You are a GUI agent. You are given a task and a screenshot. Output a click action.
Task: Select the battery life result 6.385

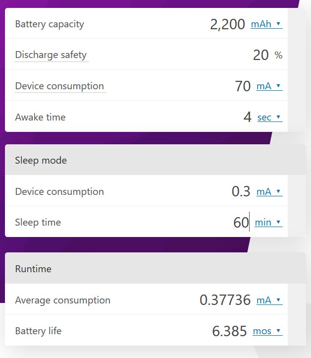click(x=229, y=331)
